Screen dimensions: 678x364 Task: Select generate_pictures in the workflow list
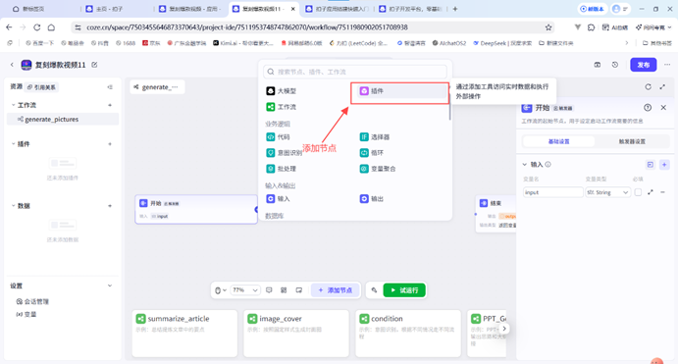pos(63,120)
